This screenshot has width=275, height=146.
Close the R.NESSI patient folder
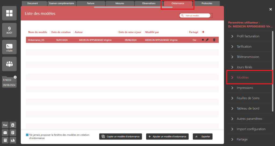(x=15, y=77)
